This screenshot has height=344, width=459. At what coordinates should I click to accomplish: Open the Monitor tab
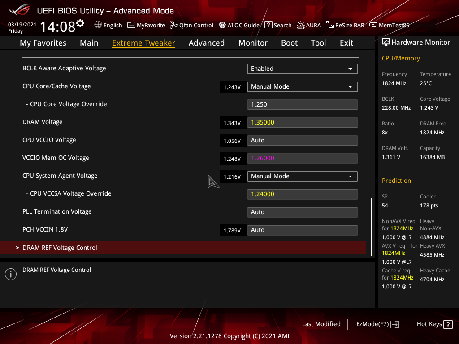(x=253, y=43)
